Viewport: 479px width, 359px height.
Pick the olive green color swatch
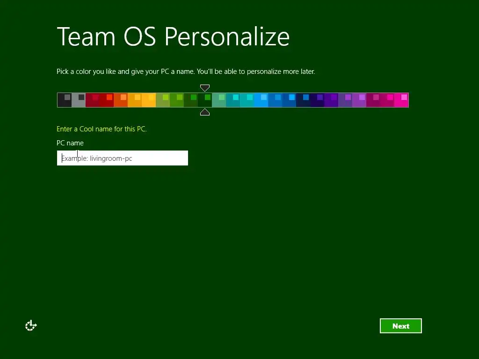point(163,100)
